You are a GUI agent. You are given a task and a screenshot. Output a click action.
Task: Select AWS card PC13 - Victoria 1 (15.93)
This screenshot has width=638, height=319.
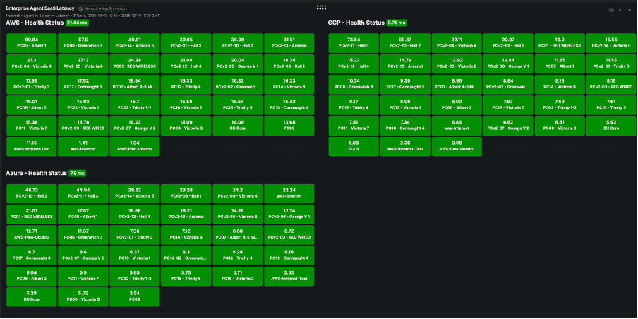(83, 105)
